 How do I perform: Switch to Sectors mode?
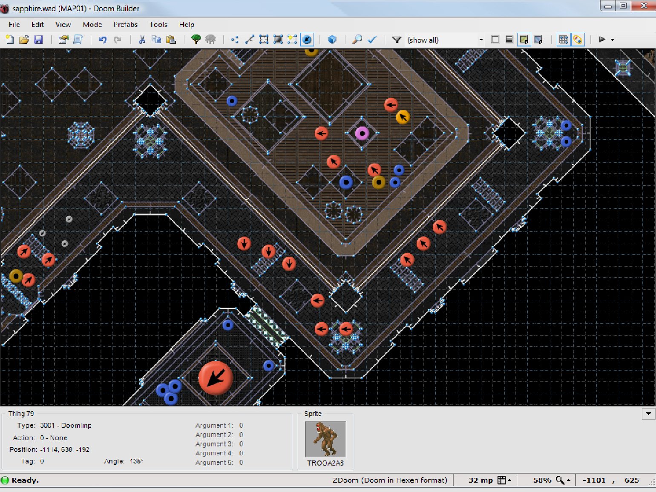tap(264, 40)
